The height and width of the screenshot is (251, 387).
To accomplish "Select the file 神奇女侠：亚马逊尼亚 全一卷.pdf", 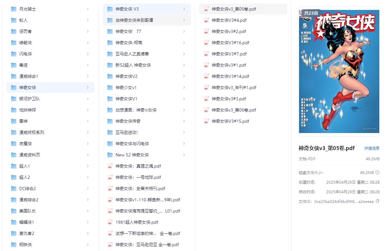I will click(x=147, y=245).
